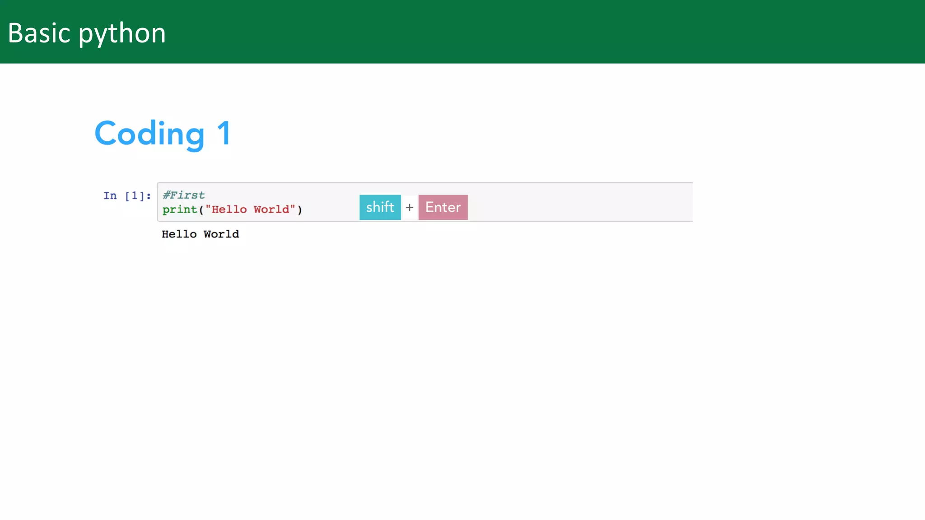This screenshot has height=520, width=925.
Task: Click the print("Hello World") code line
Action: click(232, 209)
